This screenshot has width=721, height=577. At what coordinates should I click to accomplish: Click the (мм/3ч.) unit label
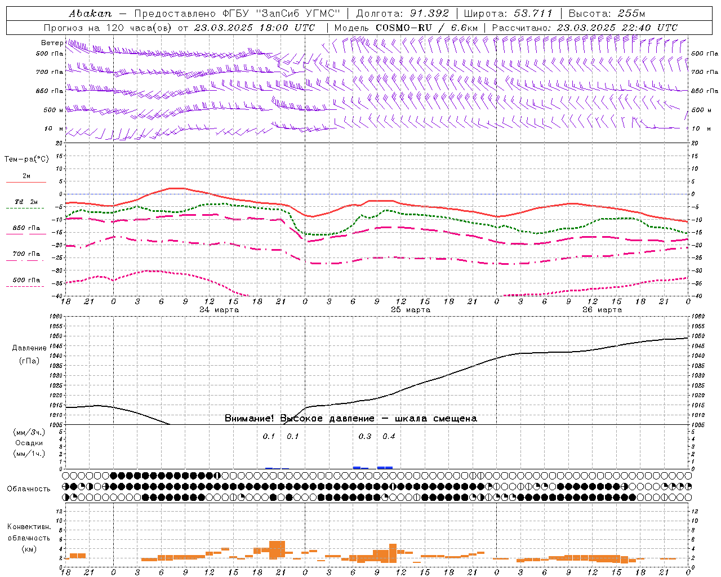click(29, 432)
